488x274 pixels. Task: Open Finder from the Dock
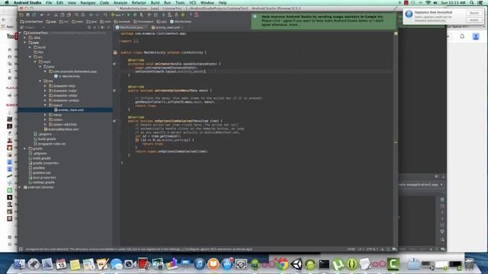click(x=19, y=264)
